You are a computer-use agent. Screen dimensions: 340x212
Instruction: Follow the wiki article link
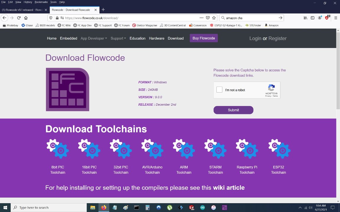[x=229, y=188]
